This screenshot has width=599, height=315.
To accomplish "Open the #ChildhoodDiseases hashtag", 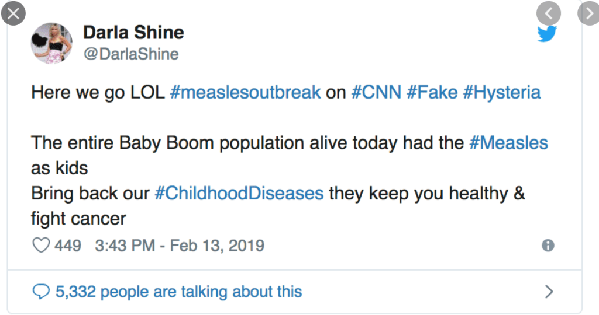I will (x=239, y=193).
